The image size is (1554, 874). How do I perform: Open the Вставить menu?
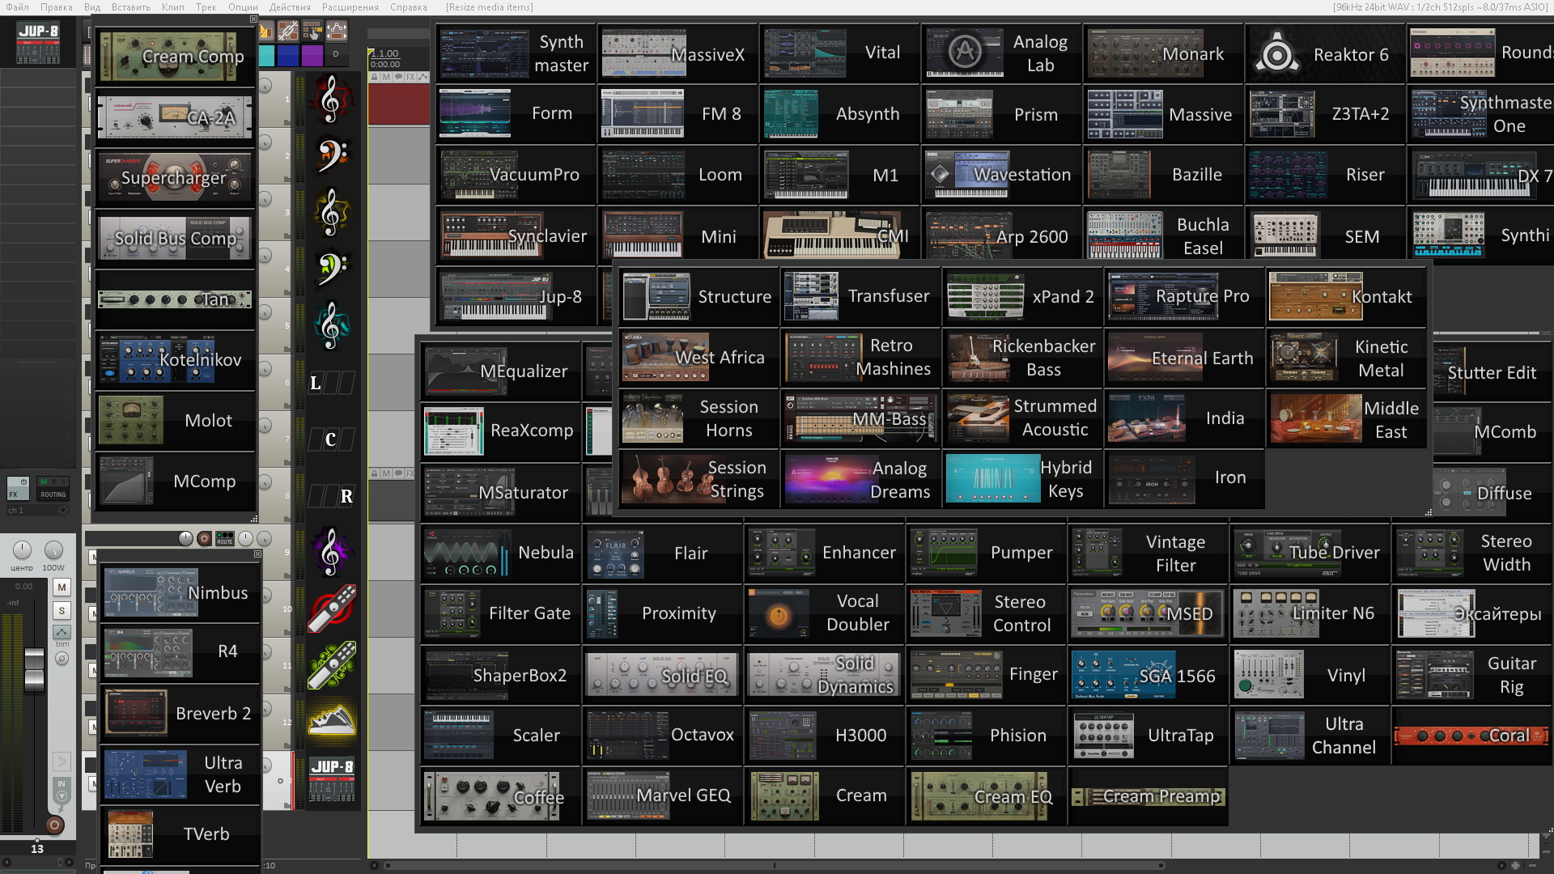(131, 7)
